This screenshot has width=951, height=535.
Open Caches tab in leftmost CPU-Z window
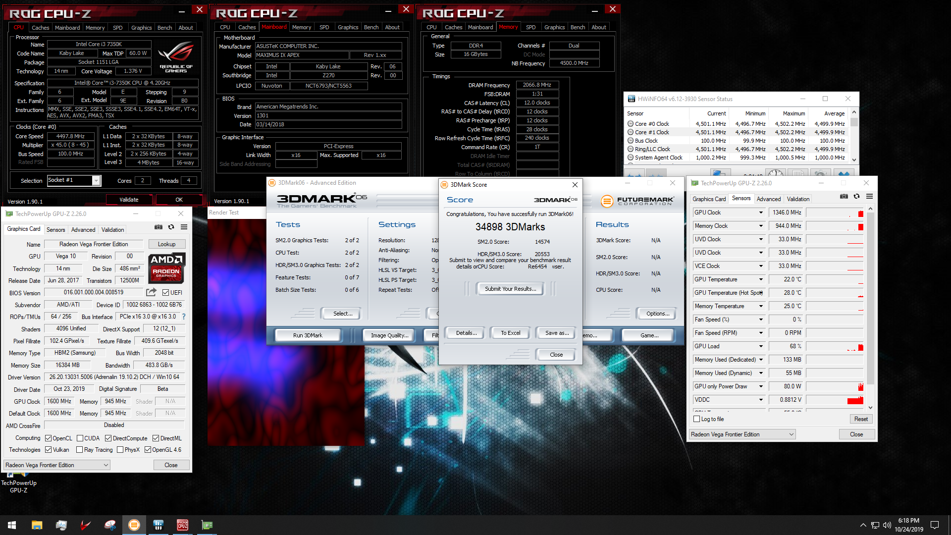40,28
